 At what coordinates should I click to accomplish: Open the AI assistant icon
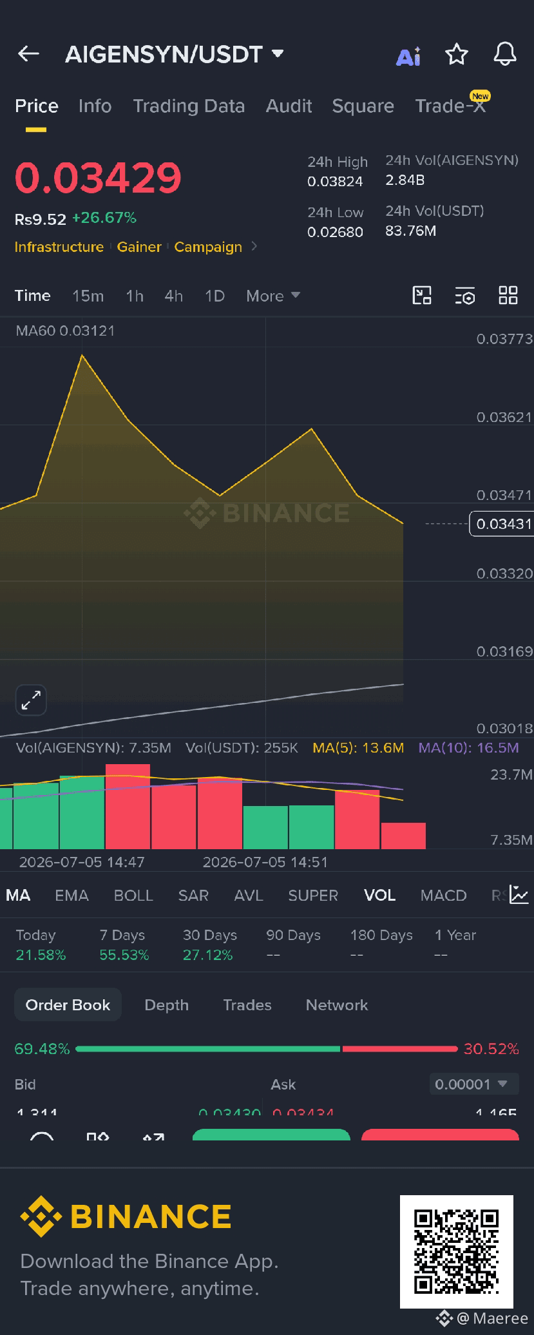click(408, 56)
